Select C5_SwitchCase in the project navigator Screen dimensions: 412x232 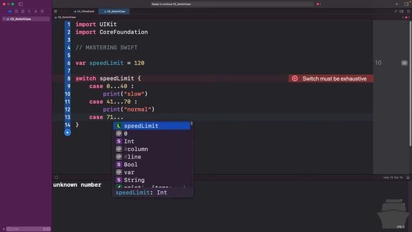pyautogui.click(x=26, y=19)
